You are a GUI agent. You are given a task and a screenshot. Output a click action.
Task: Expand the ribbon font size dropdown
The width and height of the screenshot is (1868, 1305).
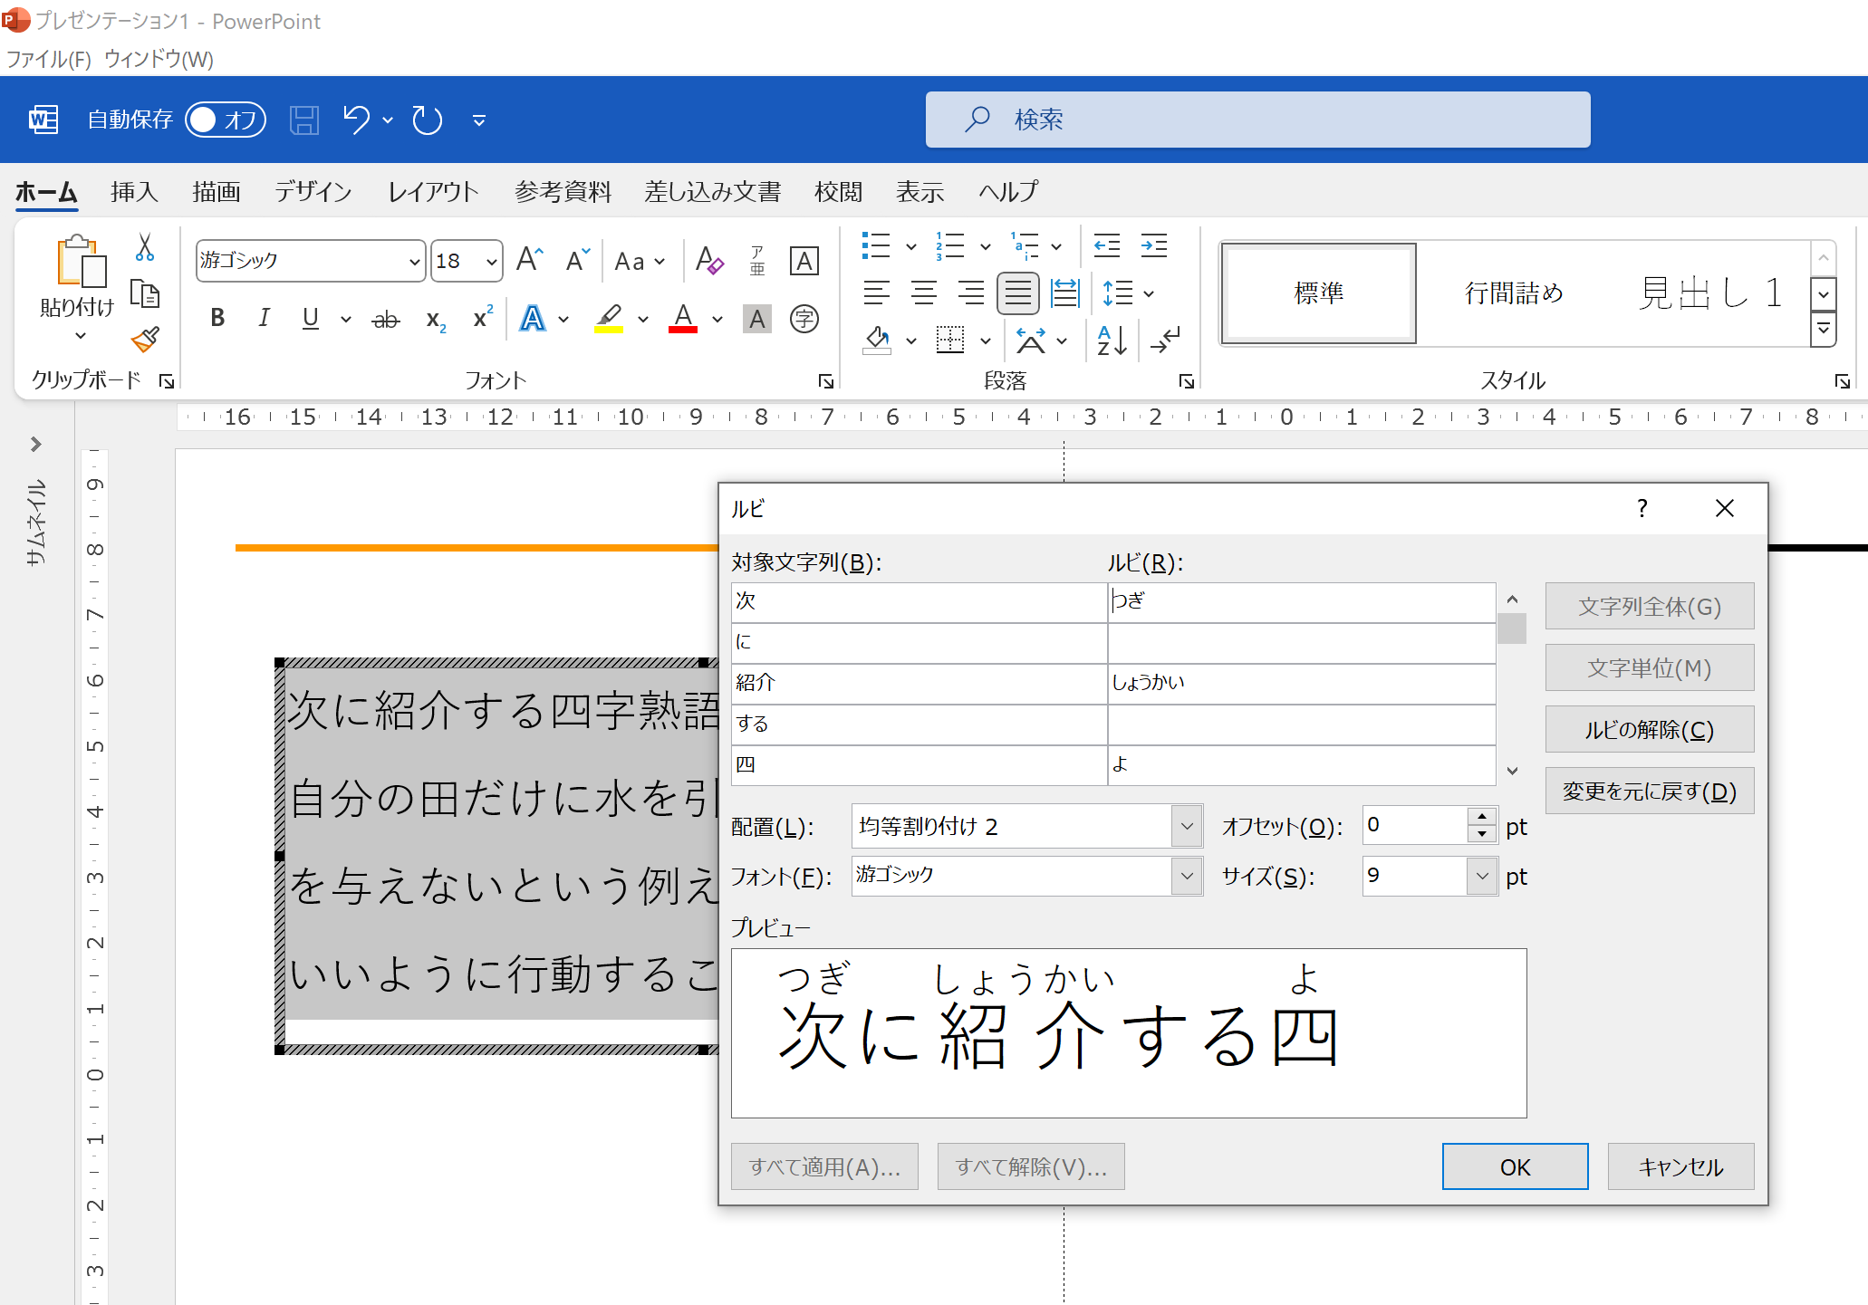[491, 262]
